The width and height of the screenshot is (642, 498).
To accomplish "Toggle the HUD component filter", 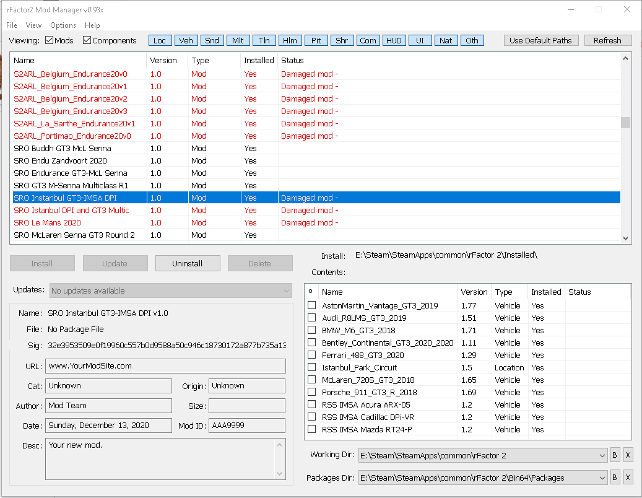I will click(x=394, y=40).
